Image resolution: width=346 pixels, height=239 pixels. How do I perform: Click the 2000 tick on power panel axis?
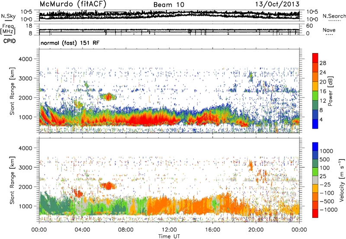coord(26,97)
